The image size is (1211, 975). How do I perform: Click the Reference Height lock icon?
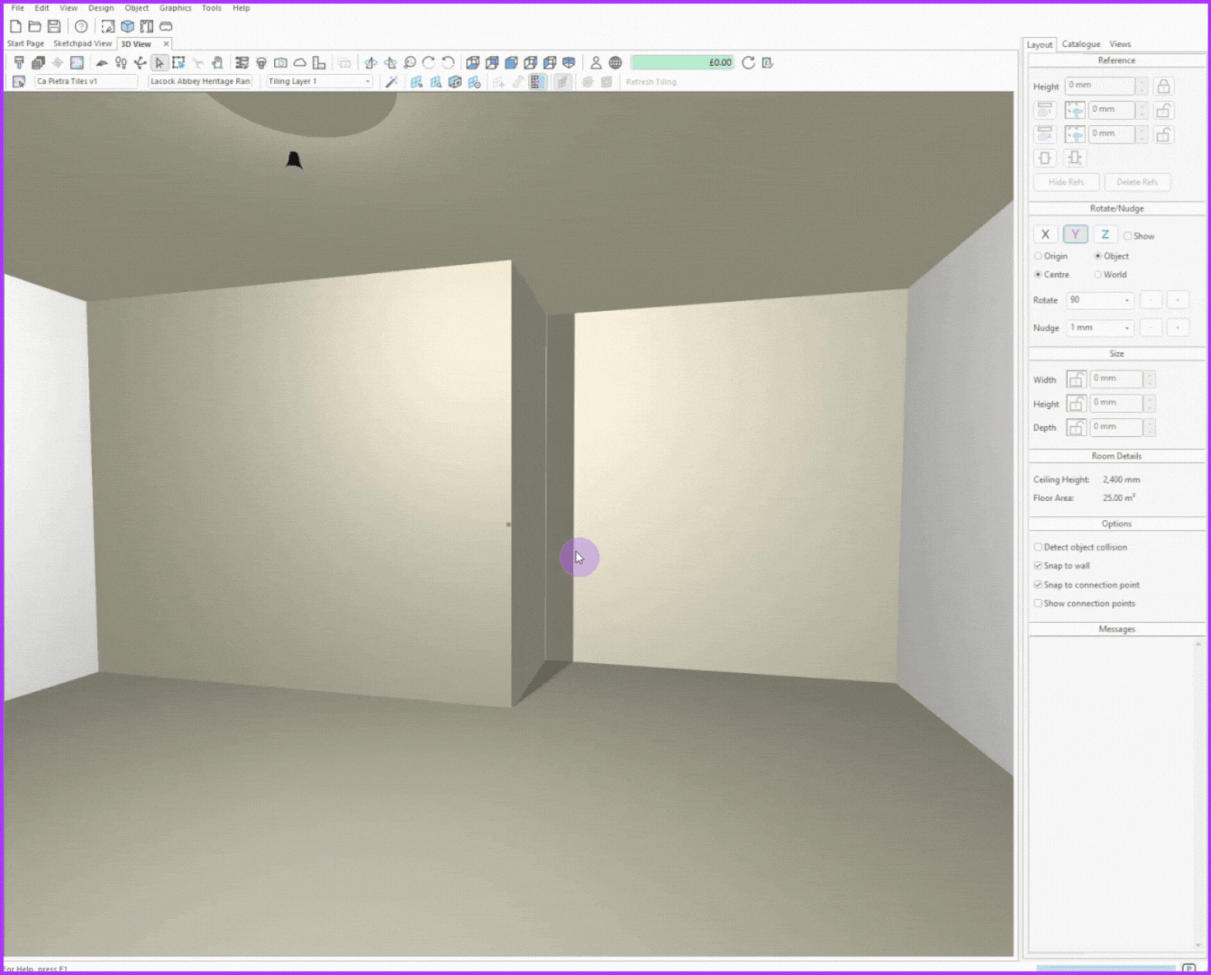tap(1163, 87)
